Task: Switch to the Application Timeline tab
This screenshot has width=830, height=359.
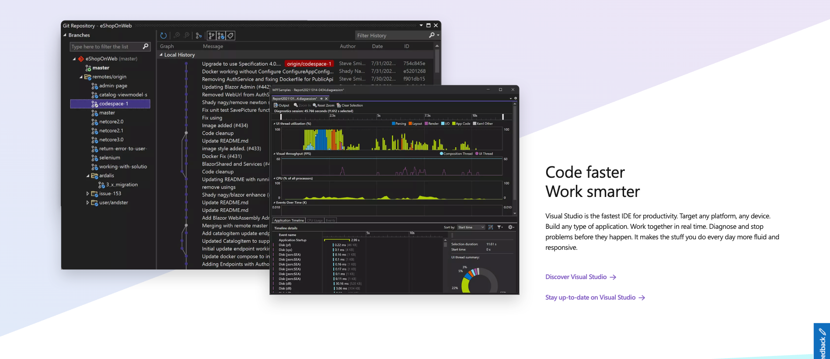Action: point(289,220)
